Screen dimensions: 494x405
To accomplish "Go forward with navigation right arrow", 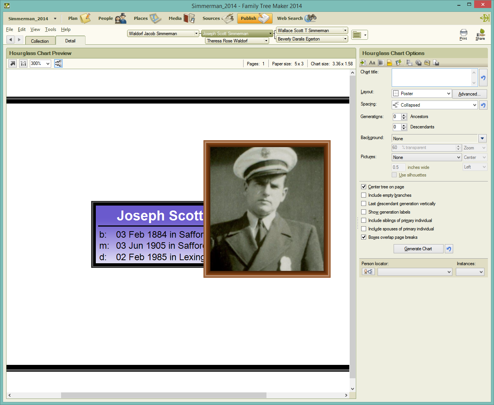I will (19, 39).
